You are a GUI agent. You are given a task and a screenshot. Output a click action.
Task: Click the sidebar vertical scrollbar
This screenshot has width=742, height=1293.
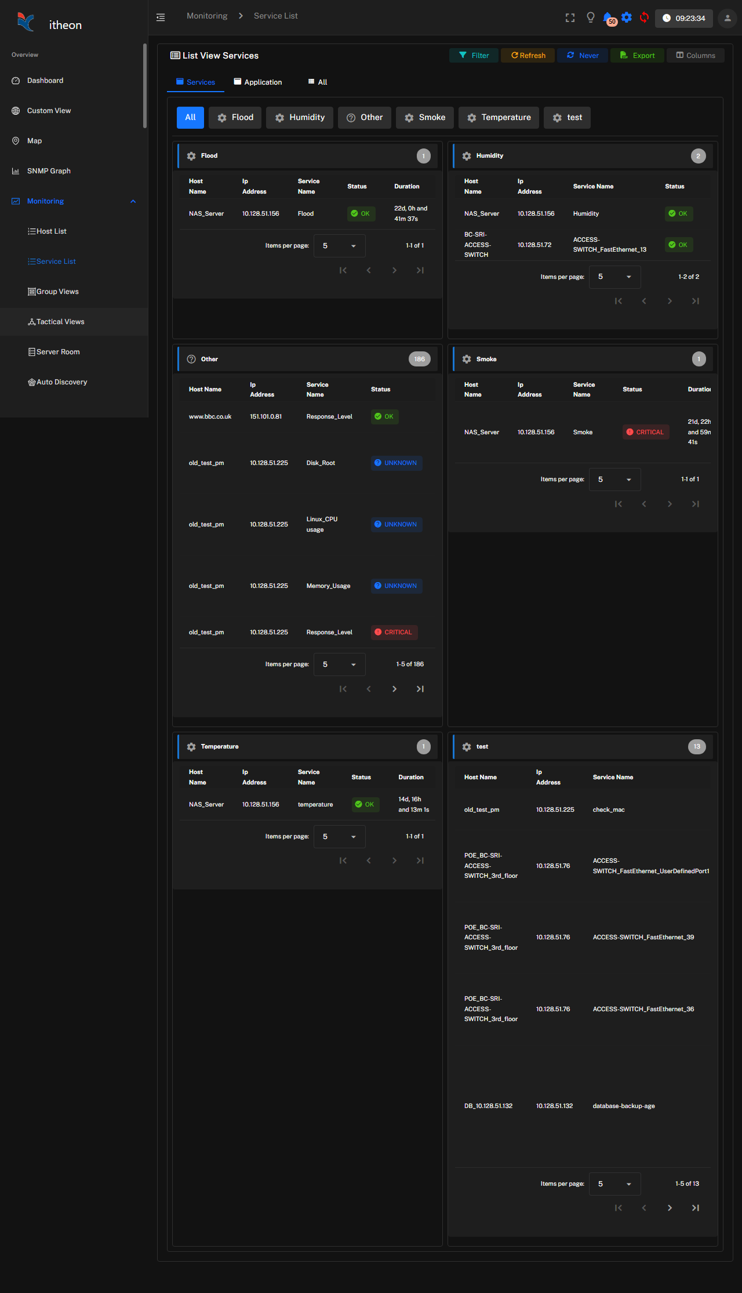145,85
